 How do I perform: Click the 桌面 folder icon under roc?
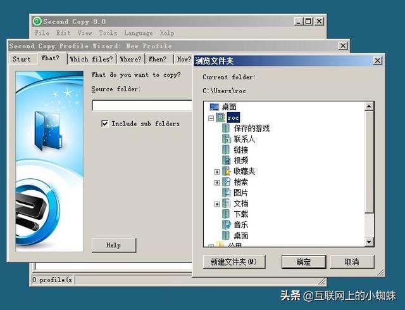(x=226, y=235)
